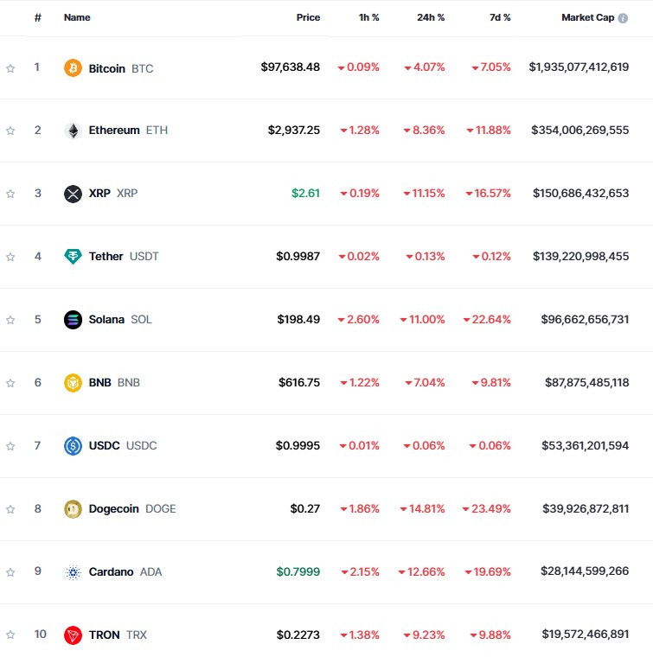Viewport: 653px width, 657px height.
Task: Toggle the watchlist star for Cardano
Action: pyautogui.click(x=10, y=572)
